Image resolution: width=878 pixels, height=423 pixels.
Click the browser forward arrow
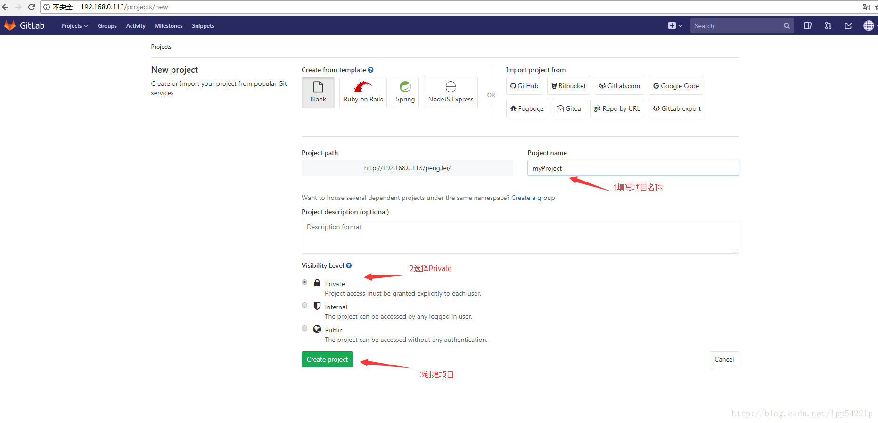coord(18,7)
